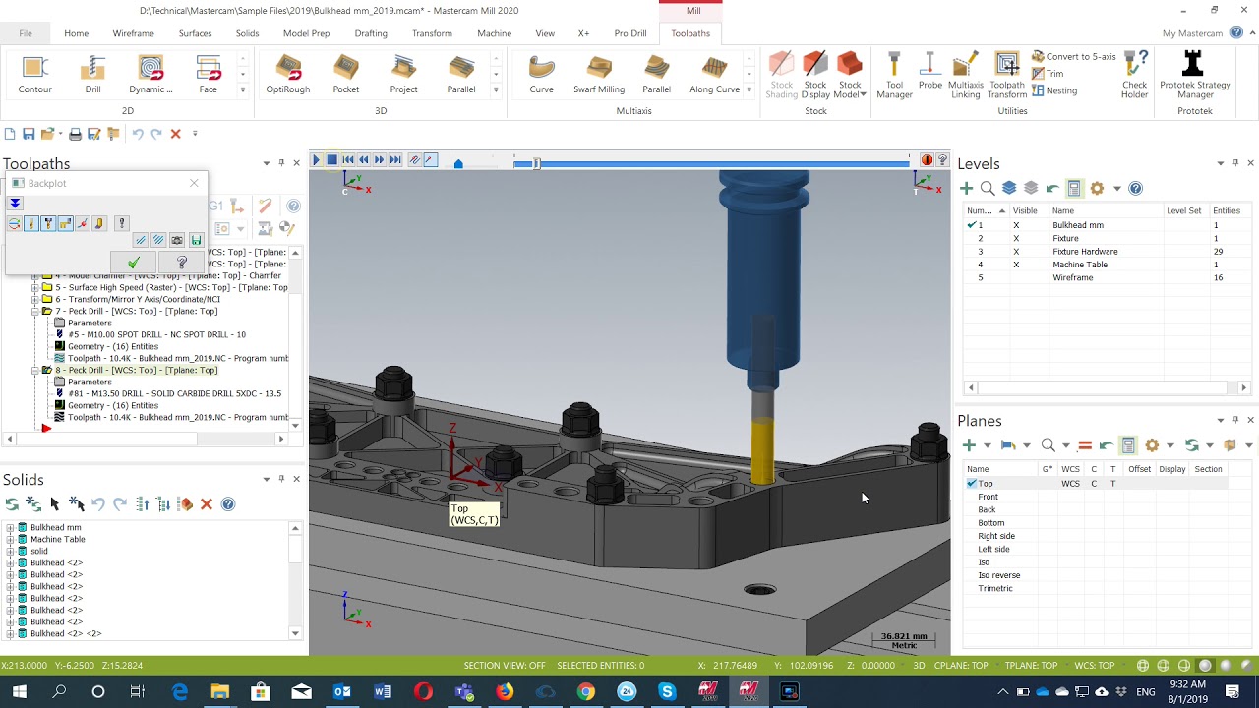
Task: Choose the Swarf Milling toolpath
Action: click(599, 74)
